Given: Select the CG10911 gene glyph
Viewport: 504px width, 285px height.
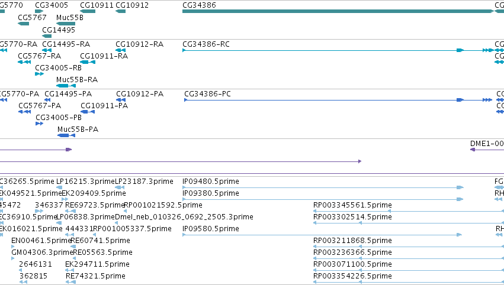Looking at the screenshot, I should click(x=88, y=11).
